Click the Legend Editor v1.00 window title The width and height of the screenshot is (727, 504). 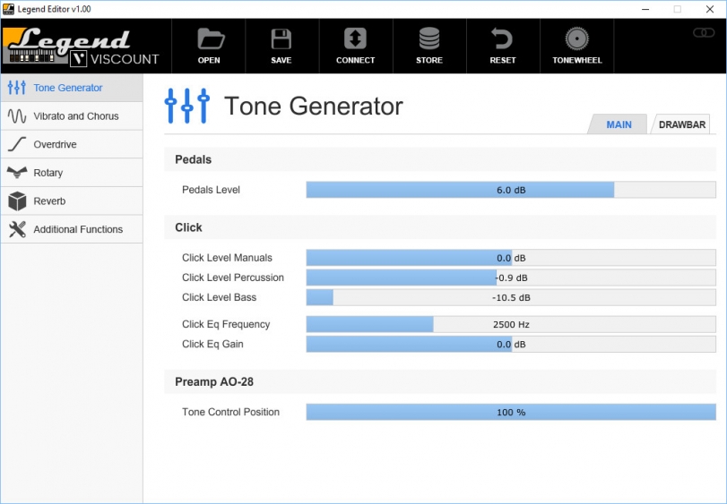55,9
